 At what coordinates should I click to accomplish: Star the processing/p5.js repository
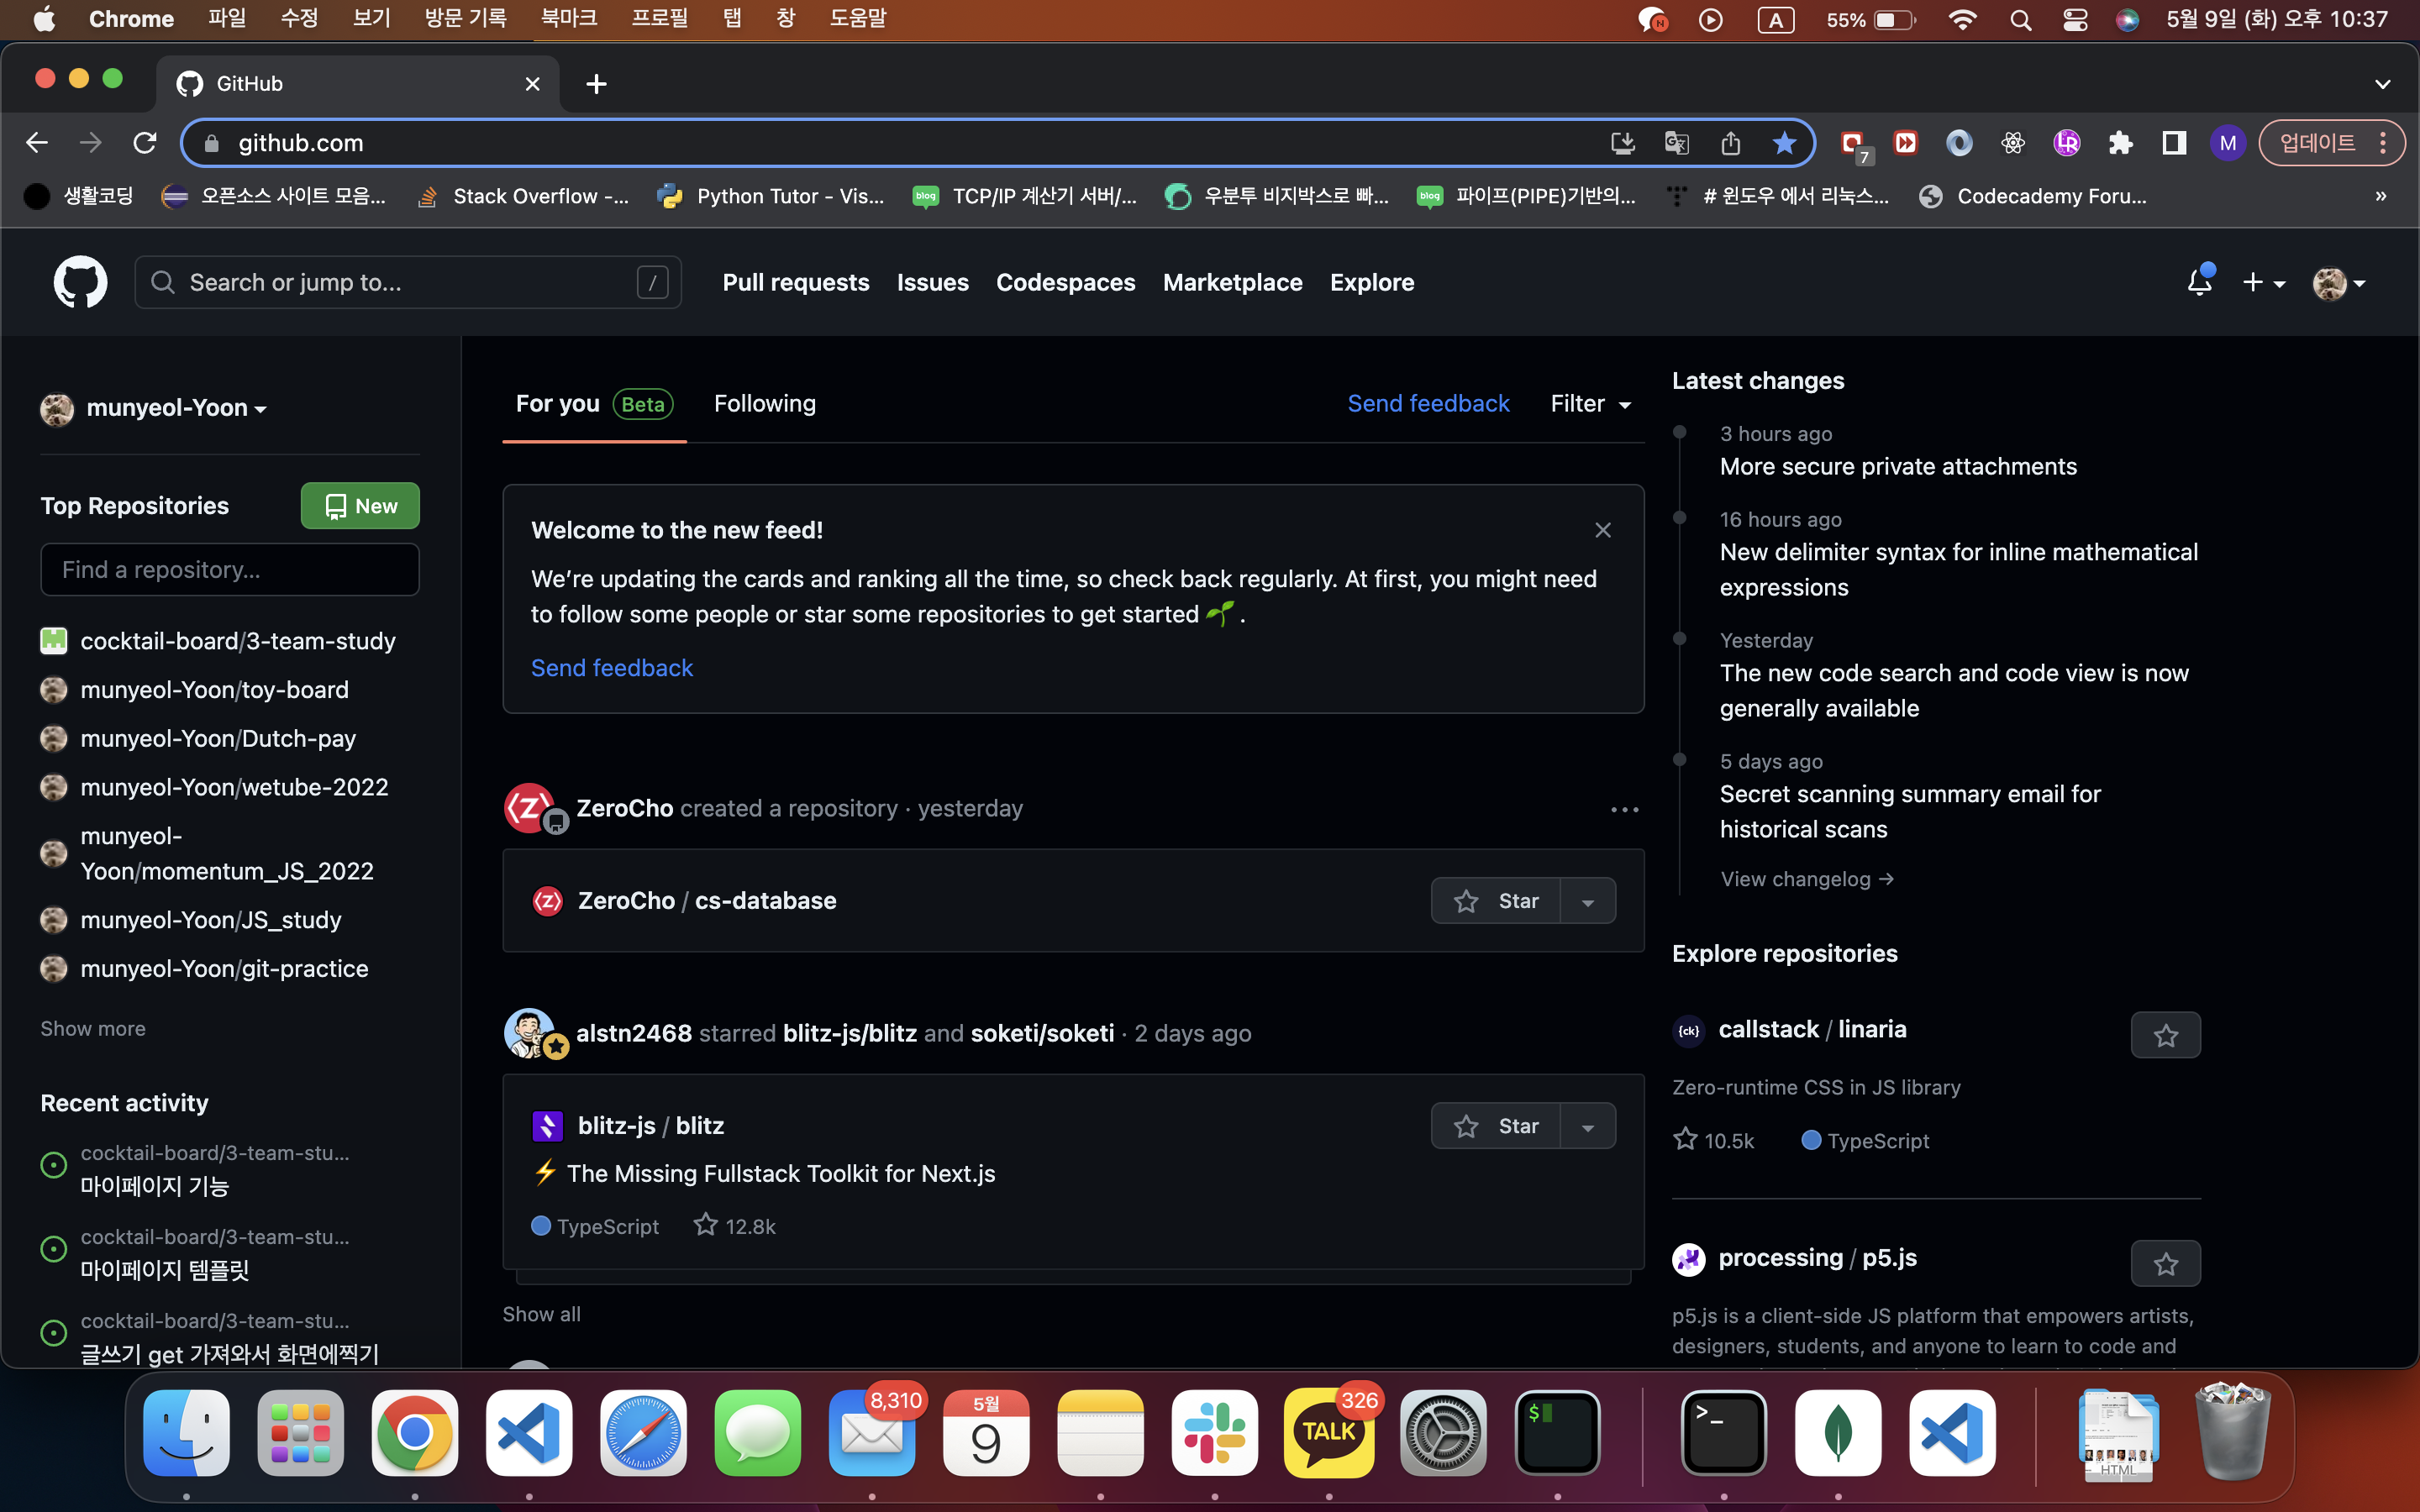[x=2165, y=1264]
